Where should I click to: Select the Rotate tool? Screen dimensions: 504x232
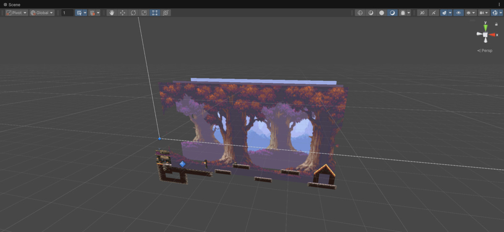[133, 13]
